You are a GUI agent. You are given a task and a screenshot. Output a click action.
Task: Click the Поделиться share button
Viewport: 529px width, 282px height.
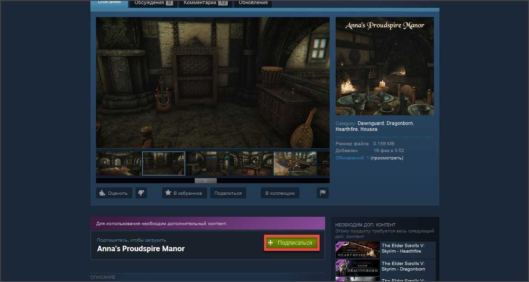[228, 193]
